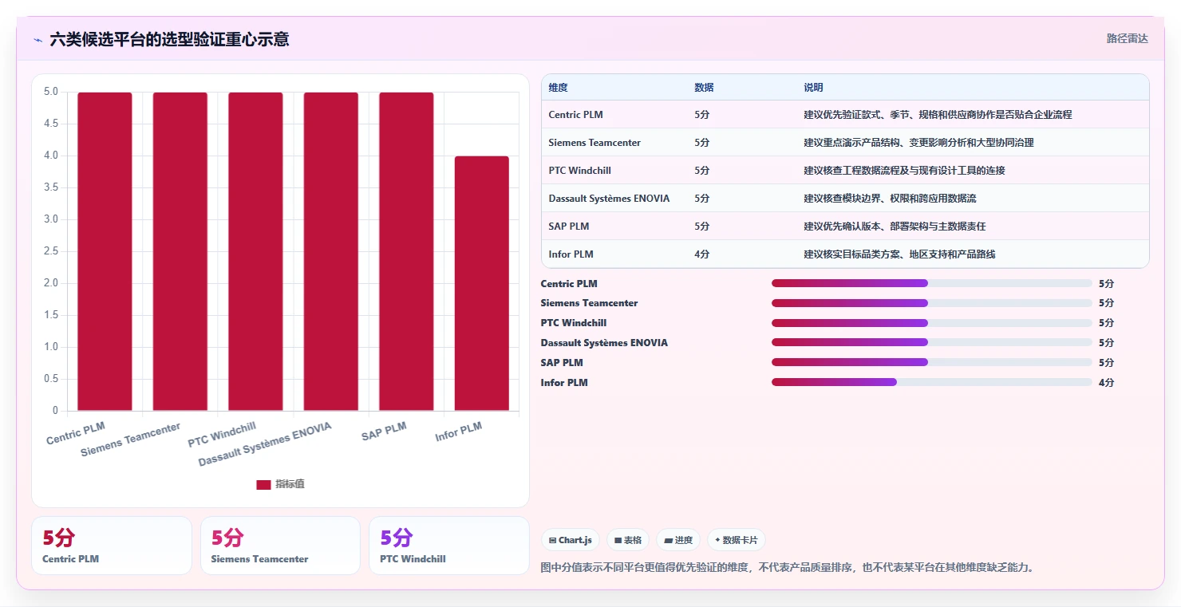
Task: Click the 2.5 y-axis tick label
Action: 50,251
